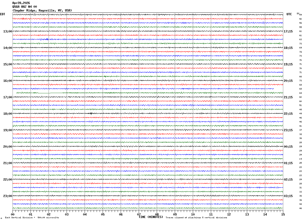Click the UTC timezone label

click(x=289, y=14)
